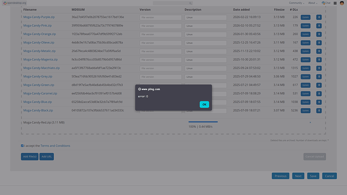Screen dimensions: 347x195
Task: Delete Moga-Candy-Magenta.zip with trash icon
Action: (x=319, y=60)
